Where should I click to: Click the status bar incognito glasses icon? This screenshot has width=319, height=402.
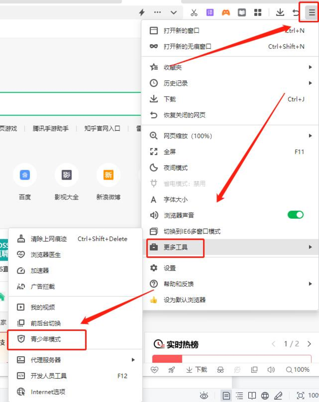point(220,370)
